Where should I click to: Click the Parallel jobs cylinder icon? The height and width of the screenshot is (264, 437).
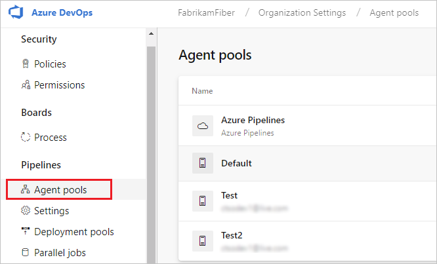pyautogui.click(x=26, y=253)
